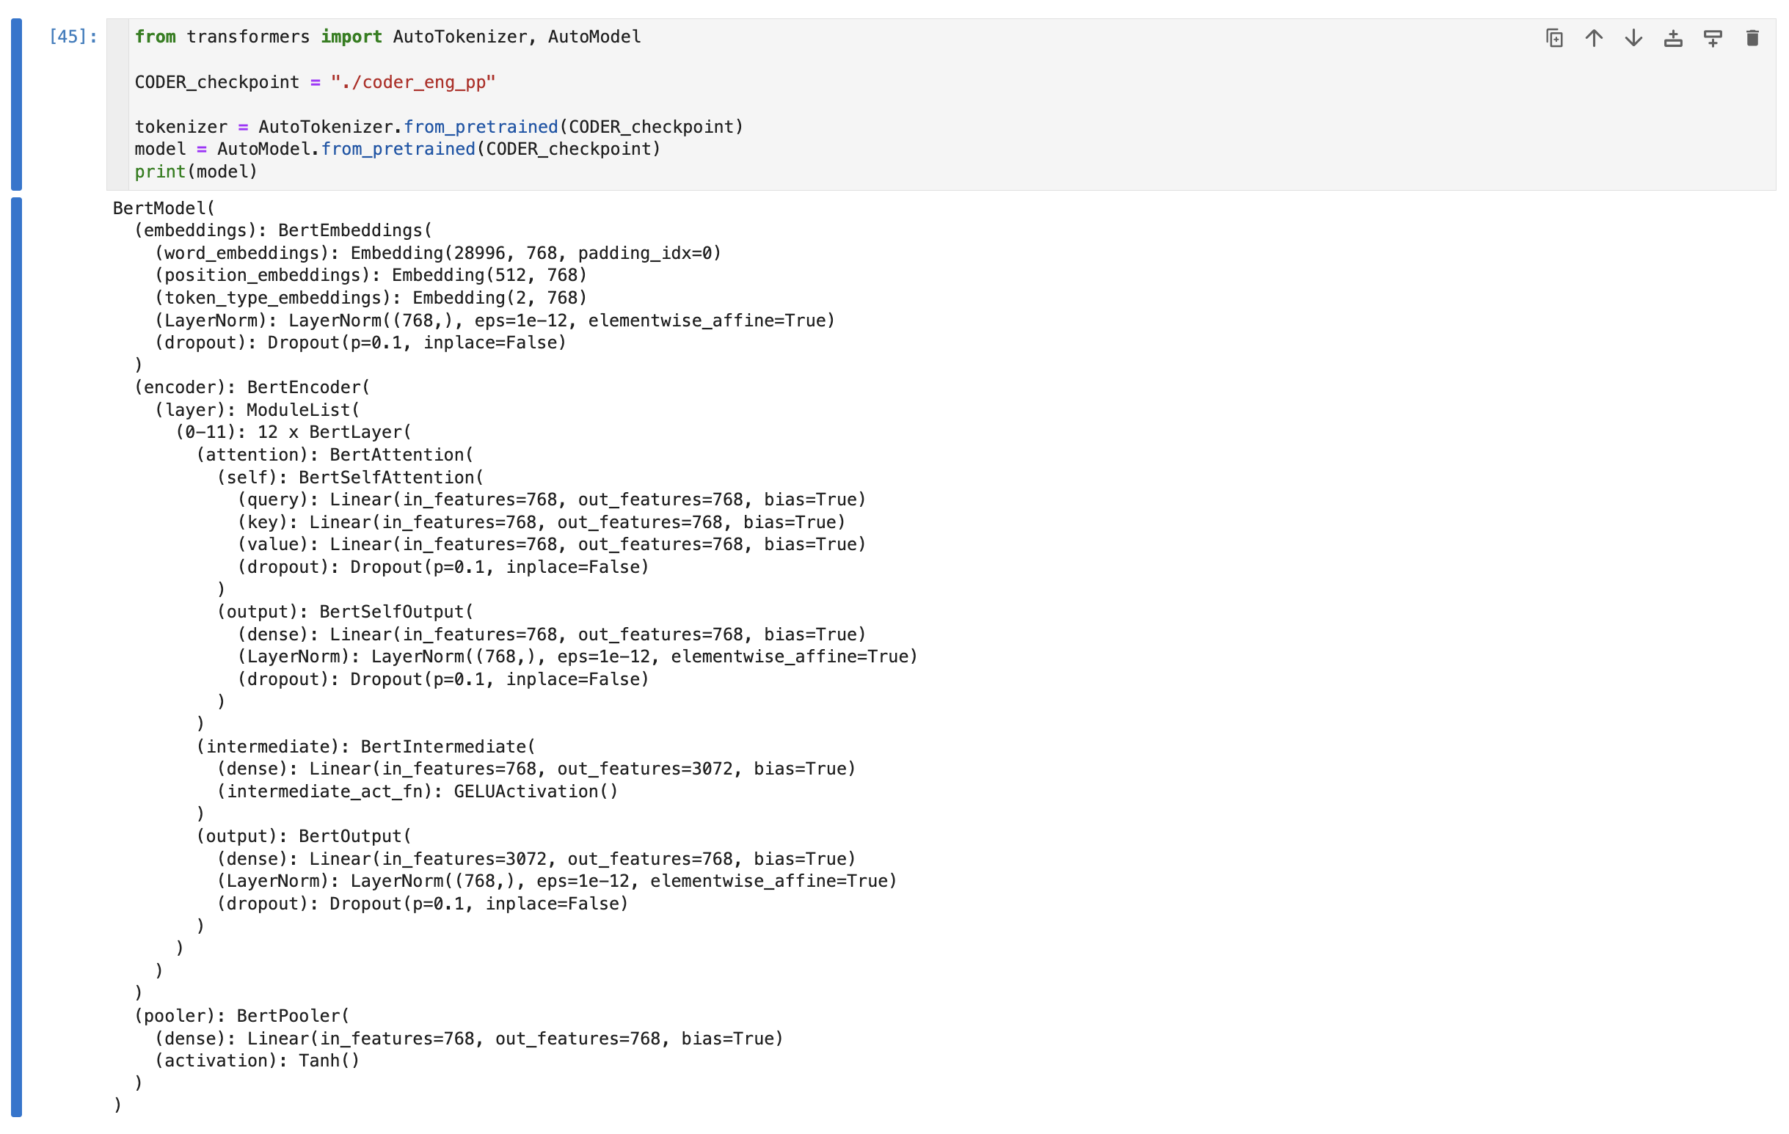
Task: Duplicate the current cell
Action: (1554, 38)
